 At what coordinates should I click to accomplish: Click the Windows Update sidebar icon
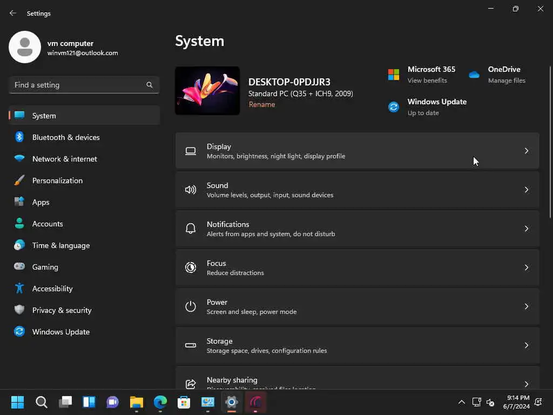[x=19, y=331]
